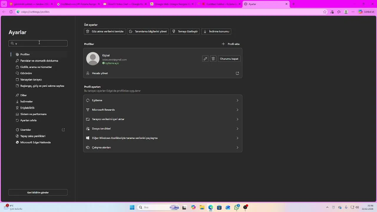Open the tab list dropdown
This screenshot has width=377, height=212.
tap(4, 4)
